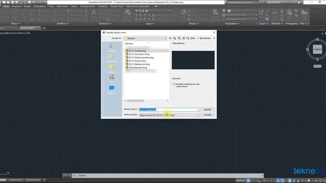Click the O compass direction on ViewCube
The height and width of the screenshot is (183, 326).
click(x=308, y=49)
